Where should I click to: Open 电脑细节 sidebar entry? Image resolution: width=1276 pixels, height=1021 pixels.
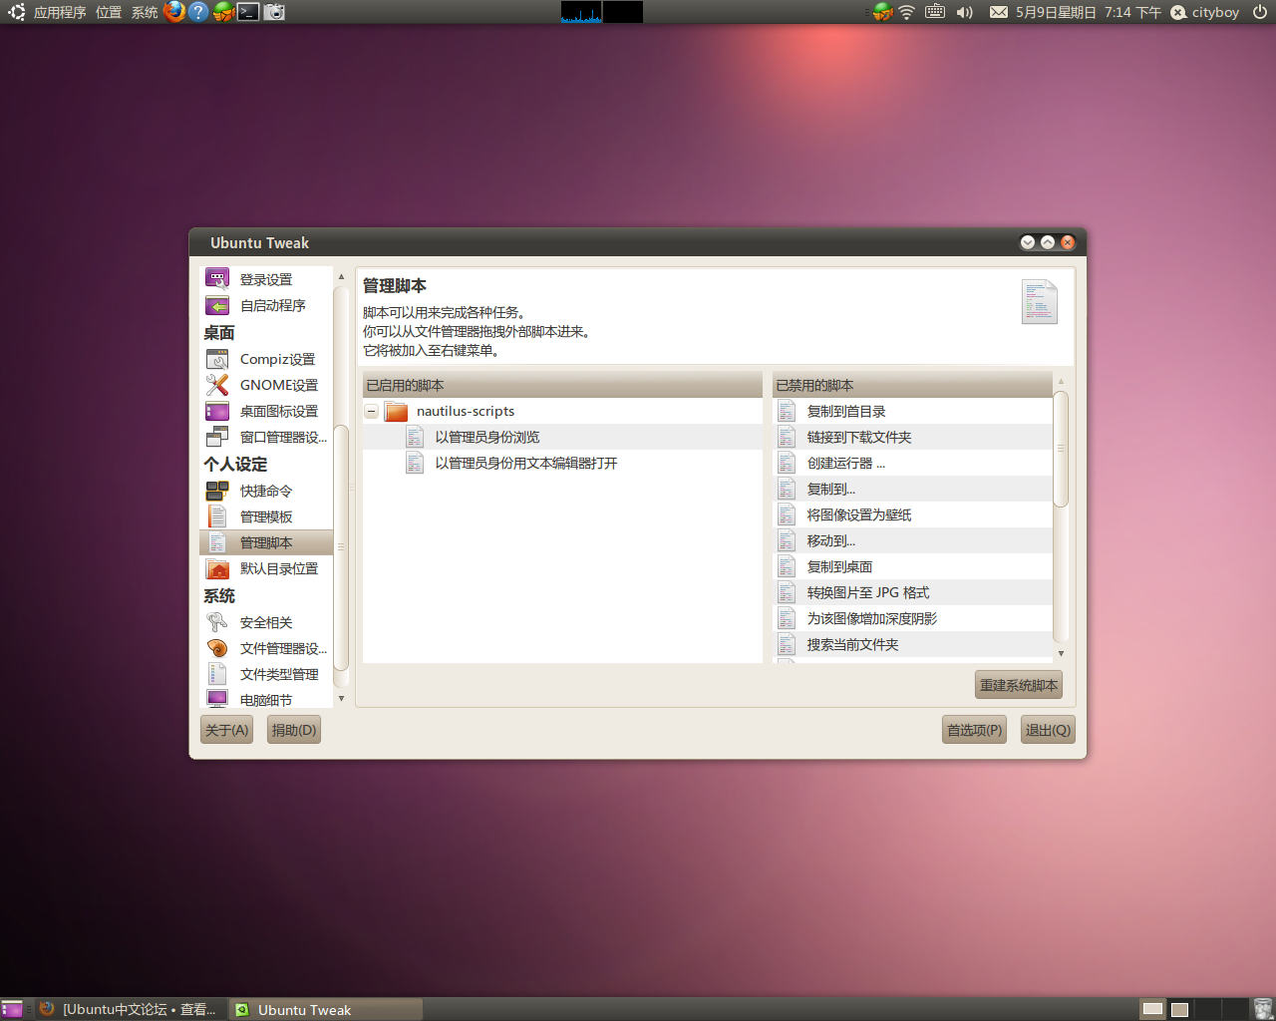(266, 699)
